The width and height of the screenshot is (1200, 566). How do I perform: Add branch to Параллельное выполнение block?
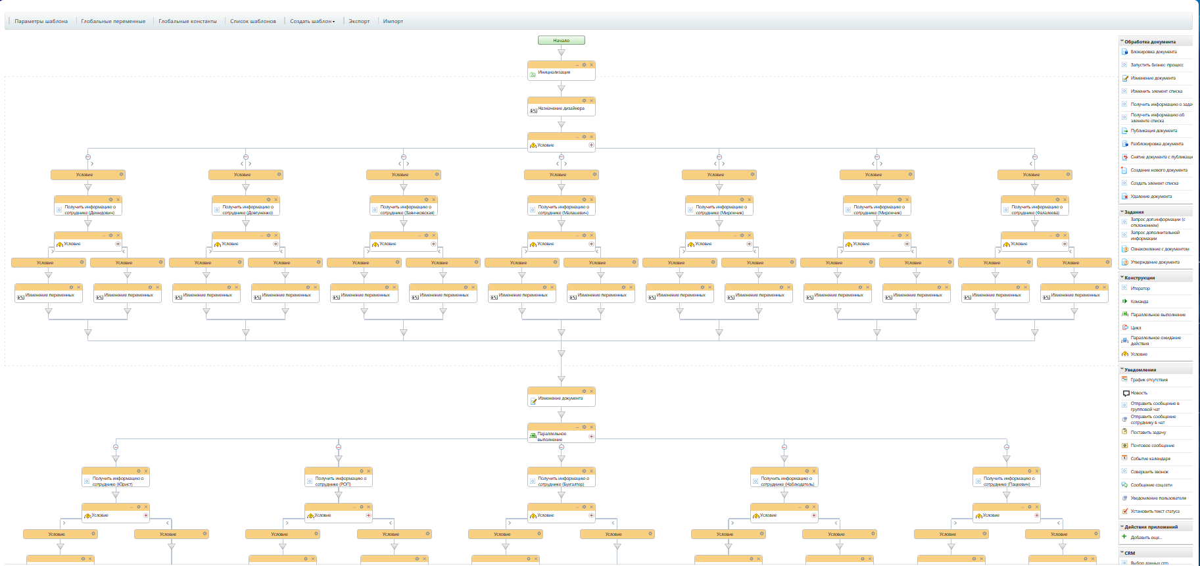coord(591,436)
